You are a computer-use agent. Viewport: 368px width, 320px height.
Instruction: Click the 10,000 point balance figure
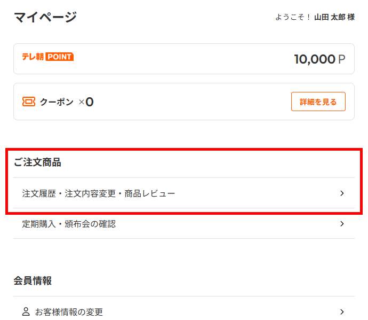pyautogui.click(x=315, y=59)
